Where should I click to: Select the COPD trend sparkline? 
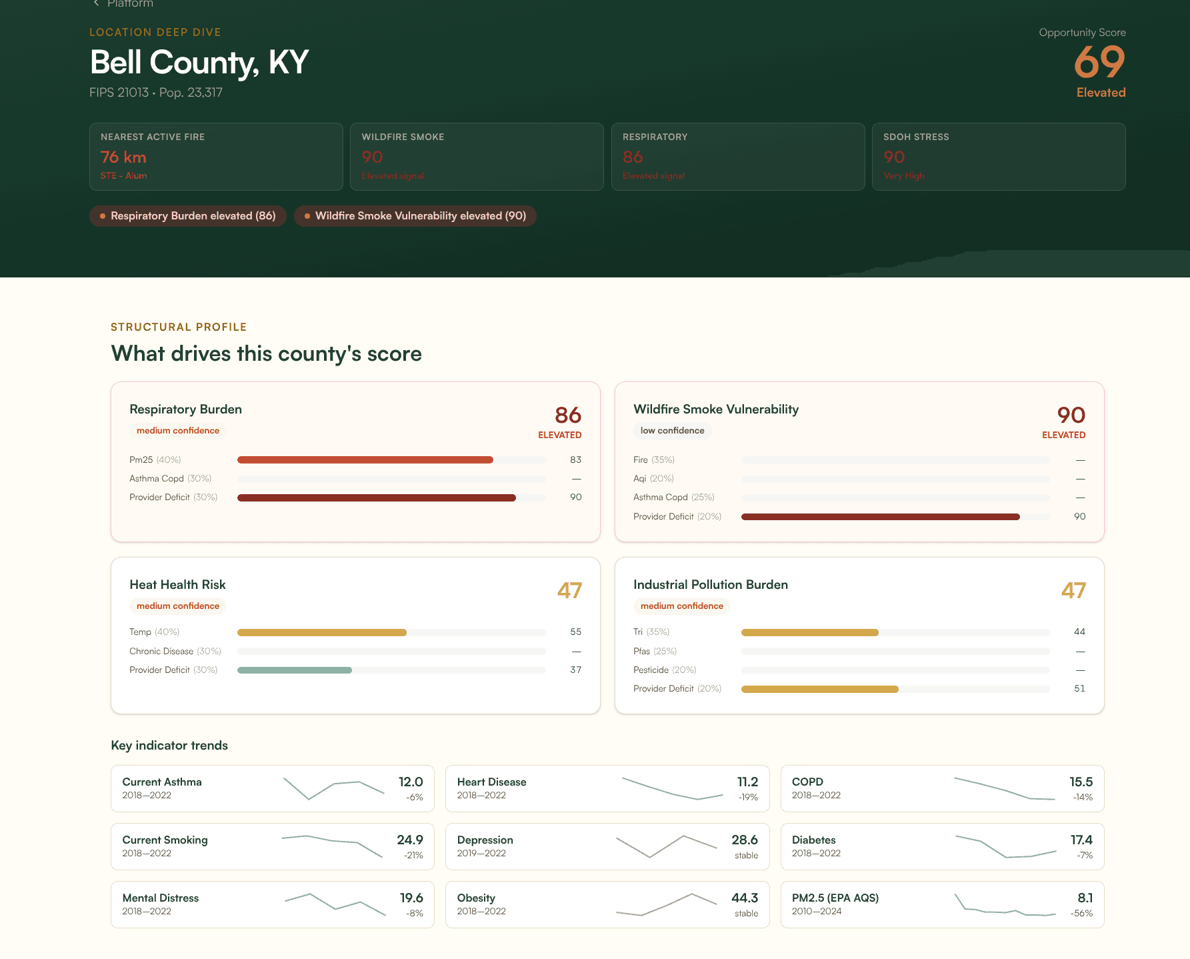1003,788
